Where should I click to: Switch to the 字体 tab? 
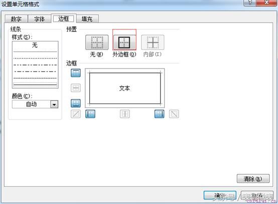pos(39,19)
